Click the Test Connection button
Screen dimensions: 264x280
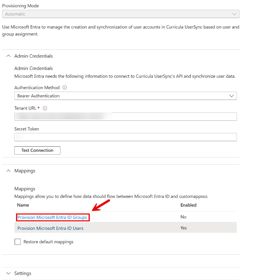point(37,150)
